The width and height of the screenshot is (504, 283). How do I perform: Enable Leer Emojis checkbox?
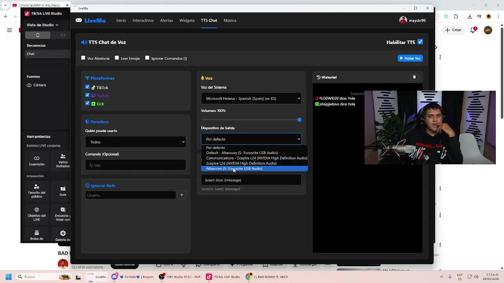pos(117,58)
